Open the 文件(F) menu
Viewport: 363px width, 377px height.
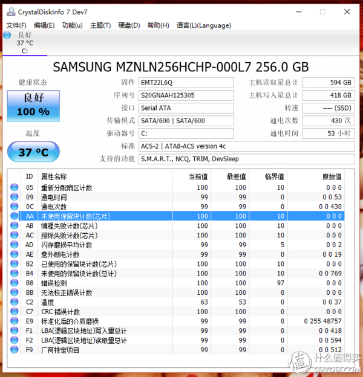click(x=16, y=25)
